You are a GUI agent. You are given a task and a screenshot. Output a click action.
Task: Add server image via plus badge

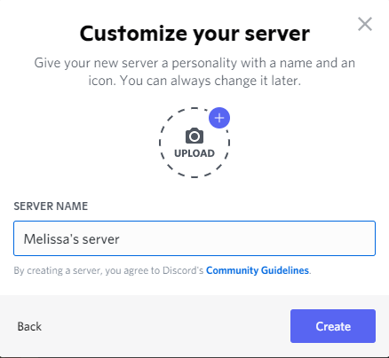coord(219,118)
